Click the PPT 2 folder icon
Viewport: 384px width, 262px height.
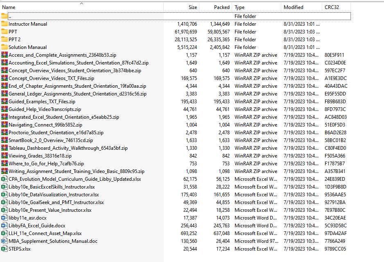tap(4, 39)
